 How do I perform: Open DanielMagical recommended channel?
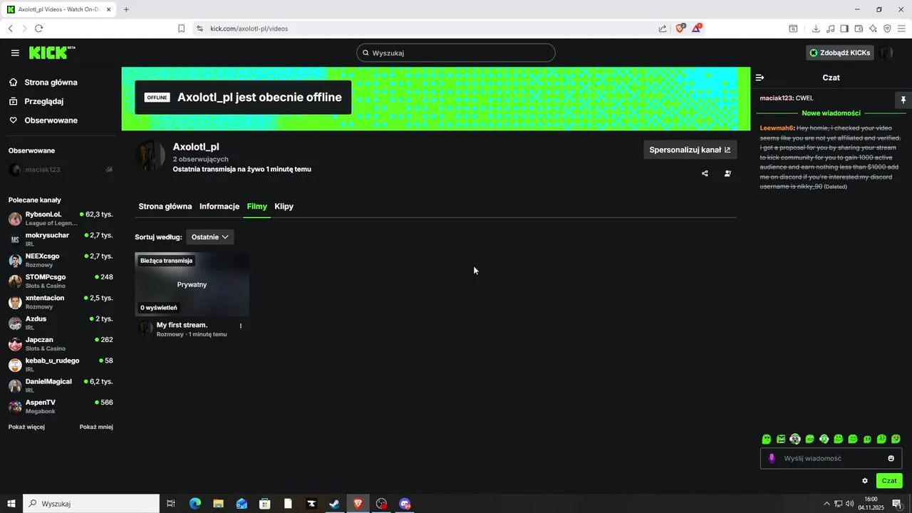(x=61, y=385)
